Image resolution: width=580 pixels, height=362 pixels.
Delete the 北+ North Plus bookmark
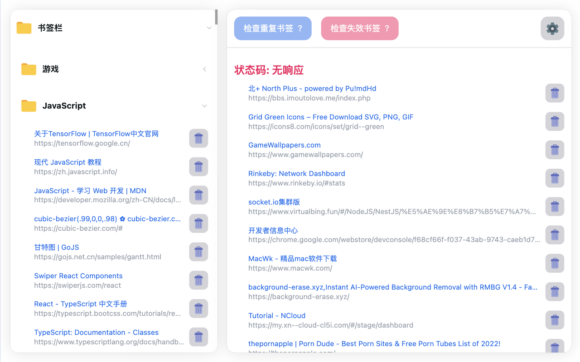555,93
